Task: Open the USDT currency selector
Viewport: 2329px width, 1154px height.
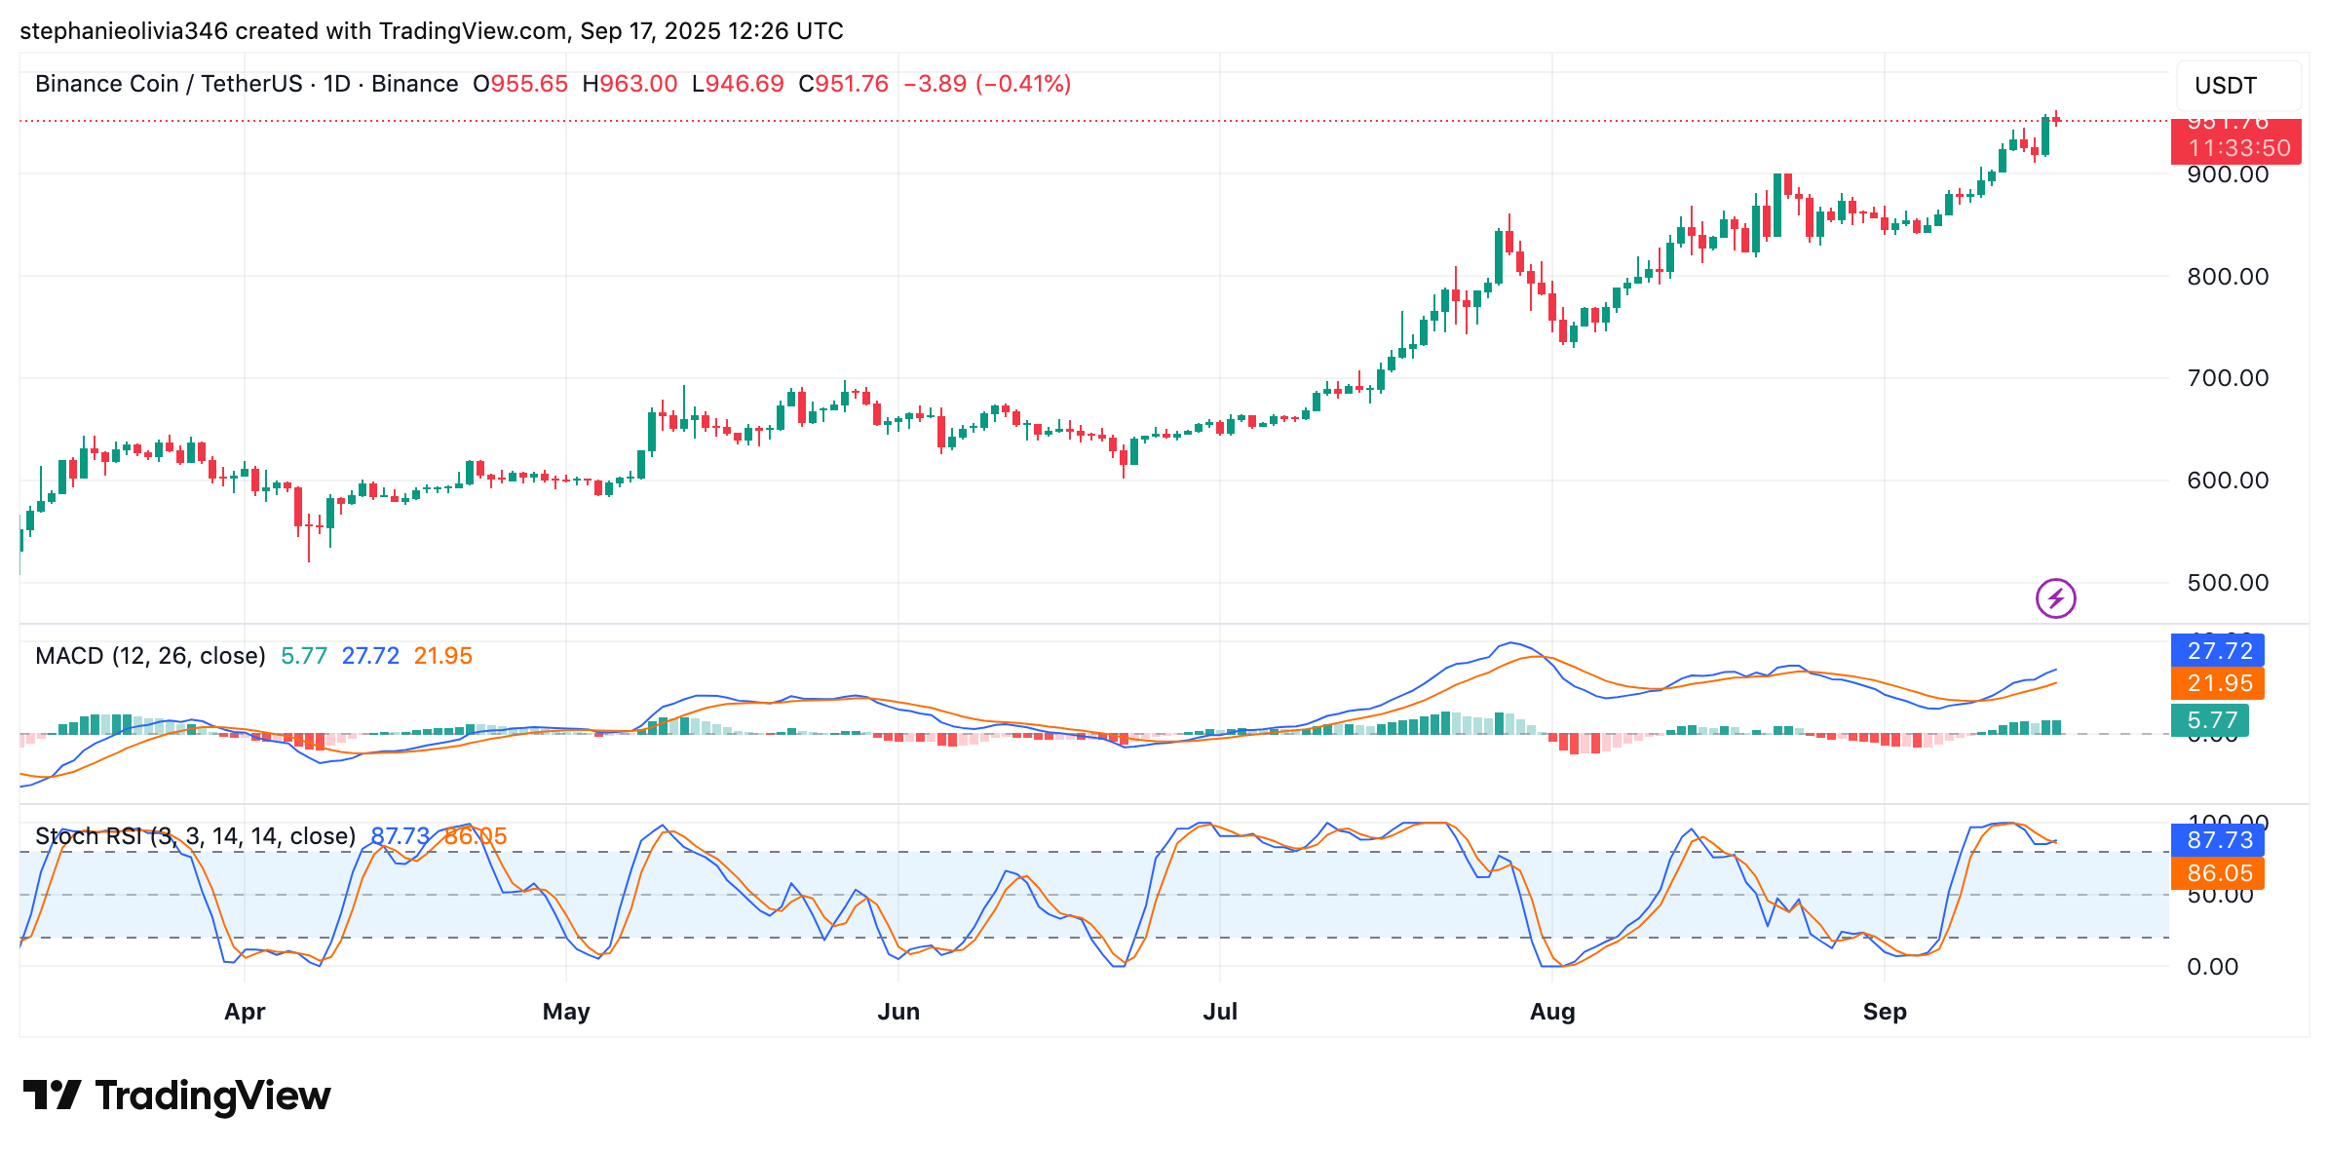Action: tap(2236, 86)
